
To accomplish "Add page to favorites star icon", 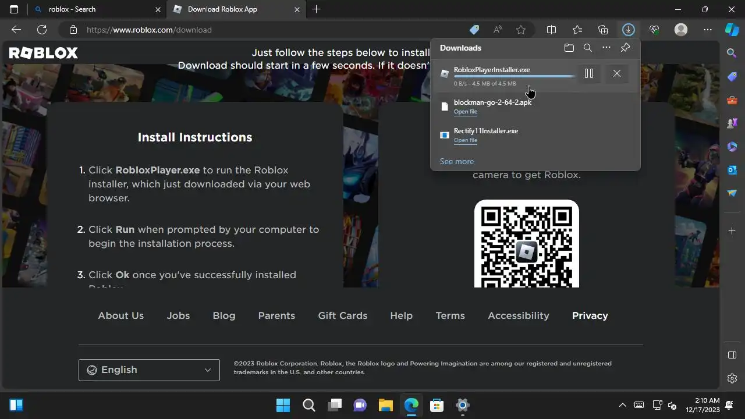I will (x=521, y=30).
